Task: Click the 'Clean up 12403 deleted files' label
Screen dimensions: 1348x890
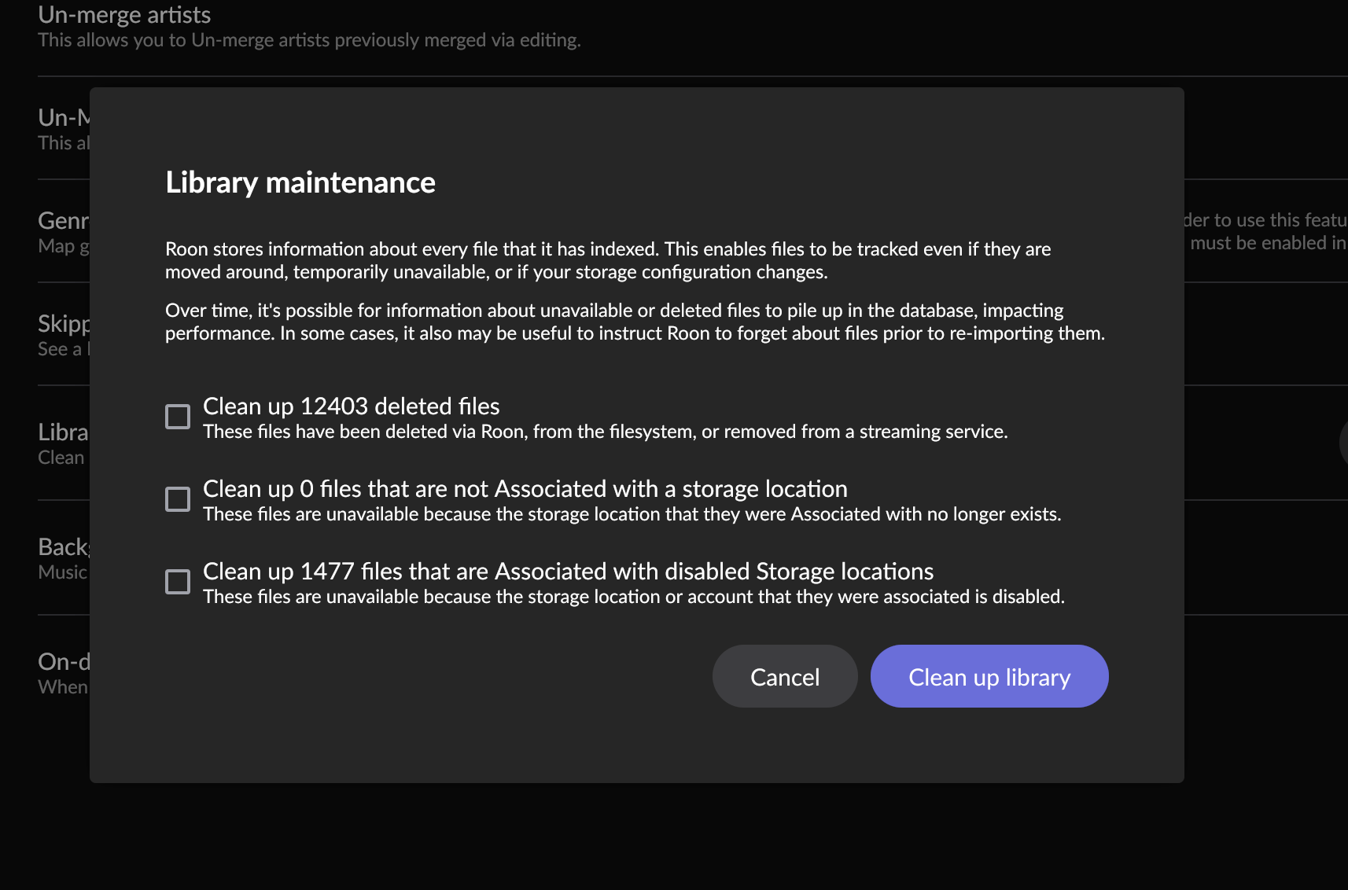Action: [x=351, y=406]
